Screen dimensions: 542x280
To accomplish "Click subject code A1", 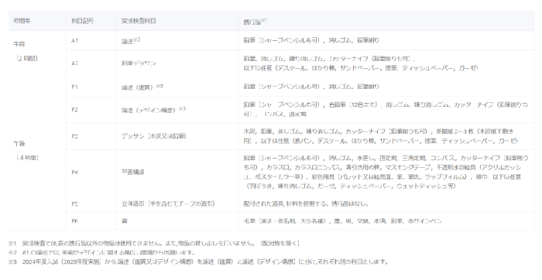I will tap(74, 40).
